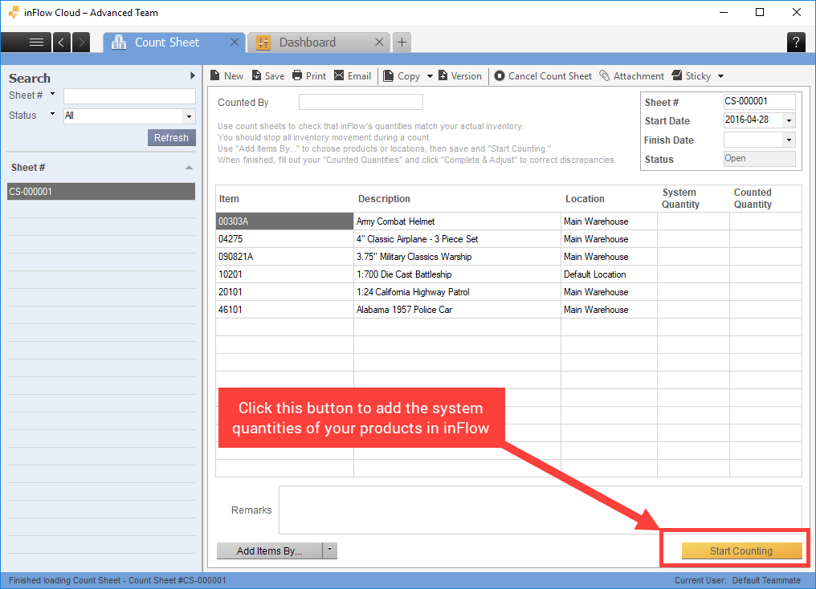Open the Version option in toolbar

coord(460,76)
